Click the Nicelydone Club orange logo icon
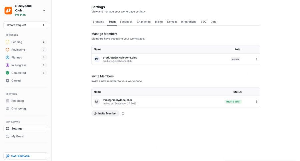Image resolution: width=300 pixels, height=161 pixels. tap(8, 10)
